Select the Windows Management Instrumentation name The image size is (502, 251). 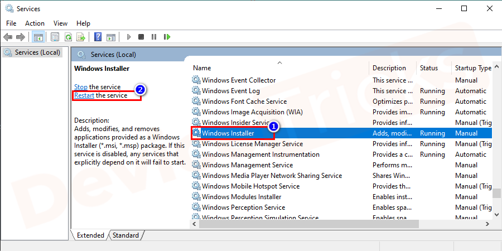coord(260,155)
